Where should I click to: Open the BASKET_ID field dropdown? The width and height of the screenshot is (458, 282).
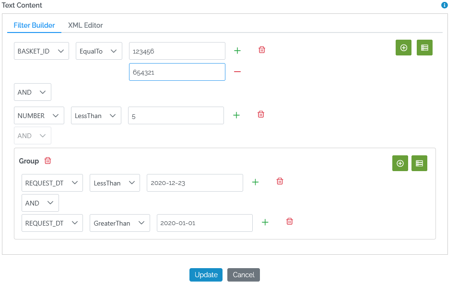pos(41,50)
